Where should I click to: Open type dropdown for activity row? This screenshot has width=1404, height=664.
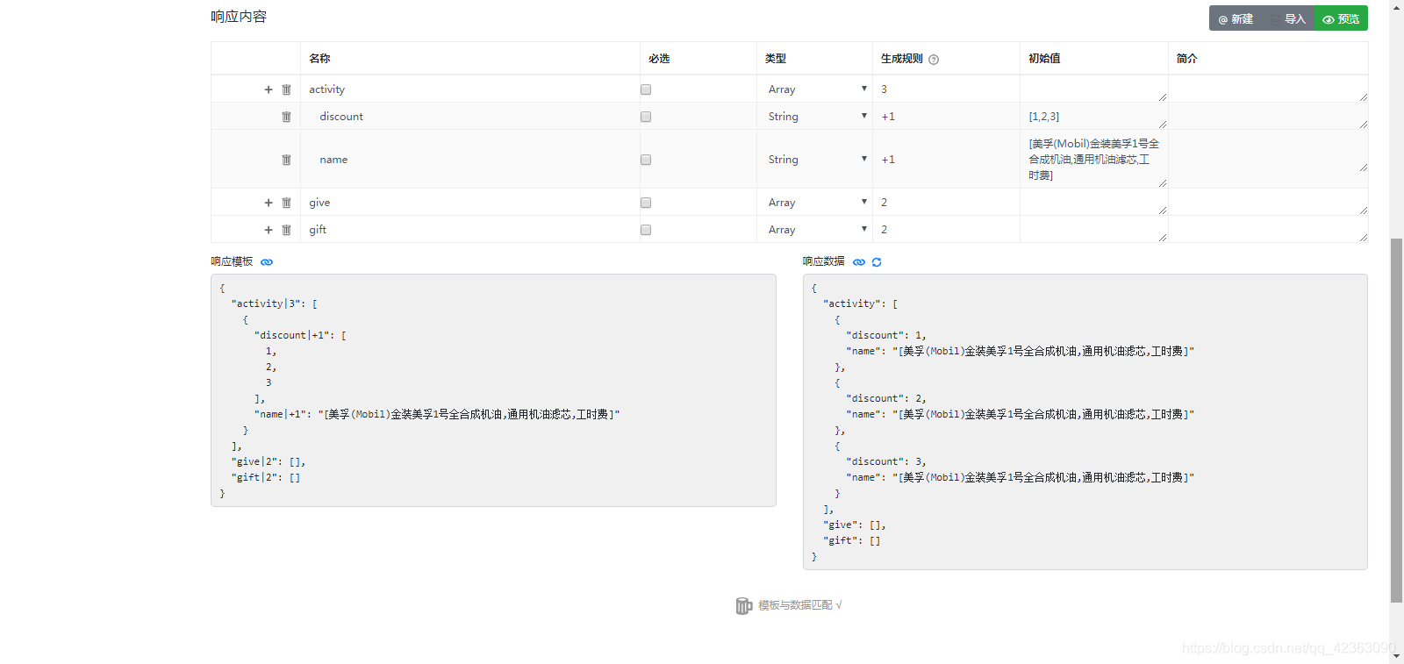click(x=815, y=89)
